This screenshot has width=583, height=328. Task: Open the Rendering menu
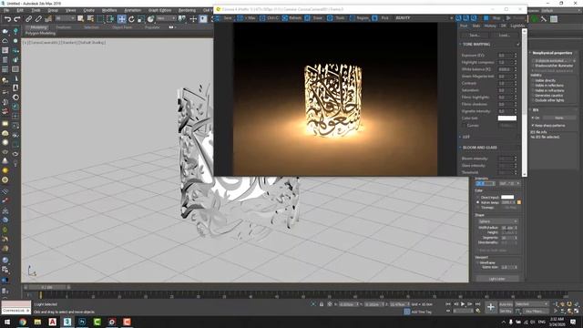(187, 10)
